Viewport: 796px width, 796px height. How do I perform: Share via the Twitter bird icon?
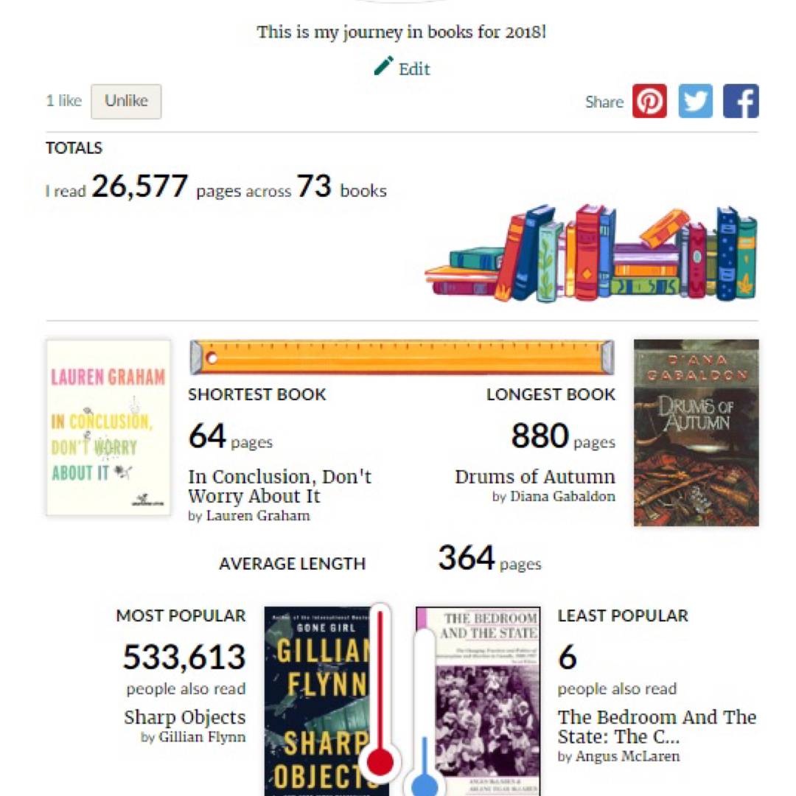click(x=695, y=102)
